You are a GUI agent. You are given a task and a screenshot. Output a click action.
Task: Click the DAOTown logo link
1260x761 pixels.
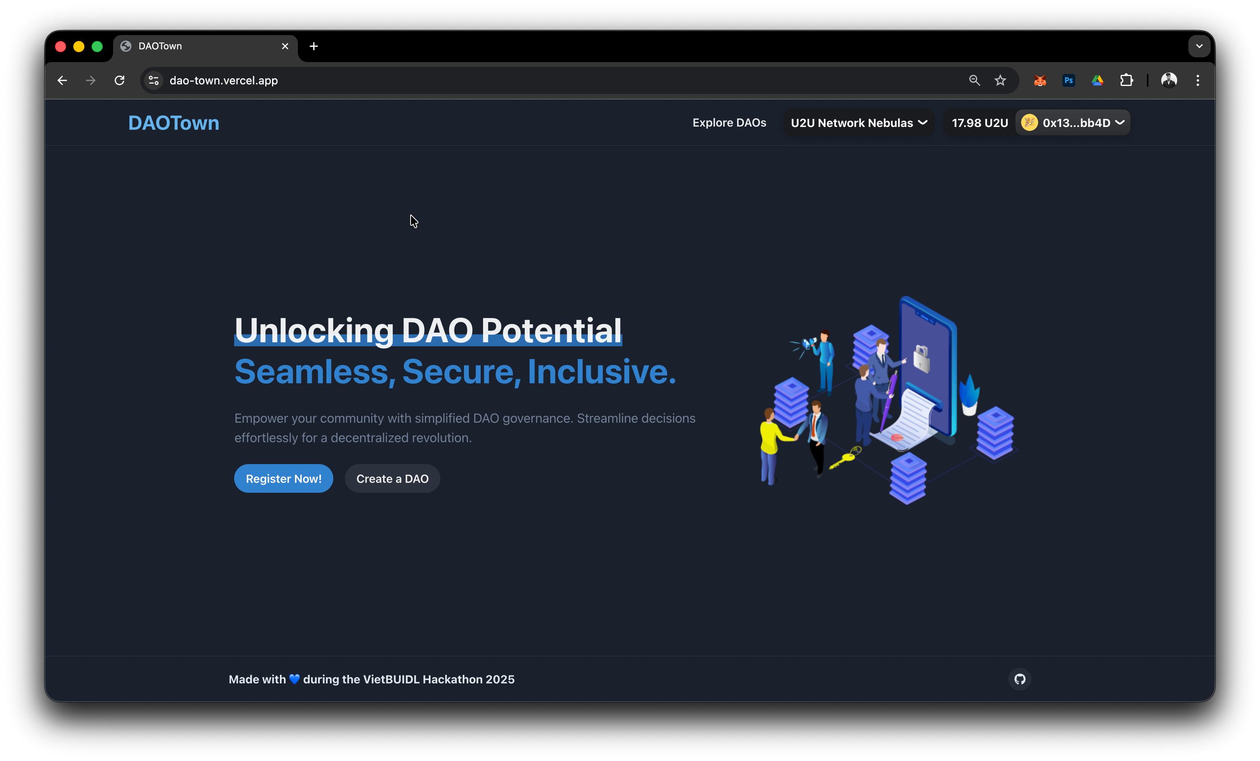click(x=174, y=123)
